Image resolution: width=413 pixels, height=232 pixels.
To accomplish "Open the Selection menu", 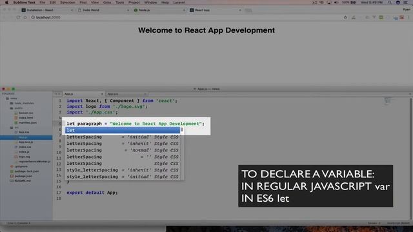I will [67, 3].
